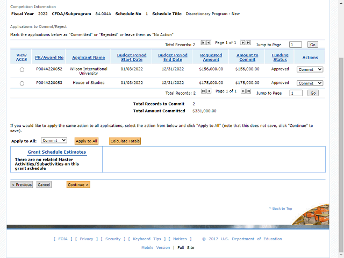Screen dimensions: 344x258
Task: Go to last page in bottom pagination
Action: coord(248,91)
